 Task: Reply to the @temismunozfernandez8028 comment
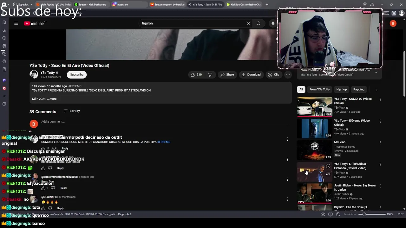[x=63, y=188]
